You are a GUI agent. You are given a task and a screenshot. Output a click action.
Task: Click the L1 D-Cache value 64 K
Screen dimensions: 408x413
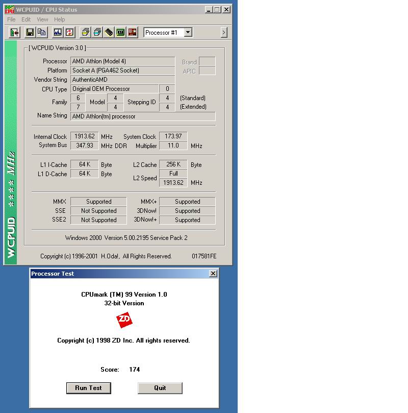coord(85,174)
